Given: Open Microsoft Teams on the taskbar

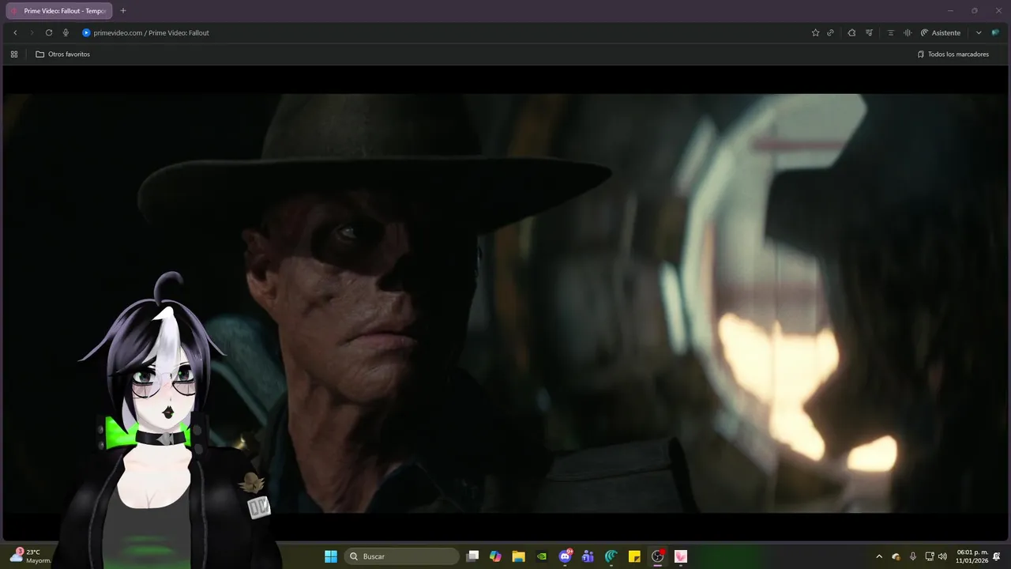Looking at the screenshot, I should click(x=588, y=556).
